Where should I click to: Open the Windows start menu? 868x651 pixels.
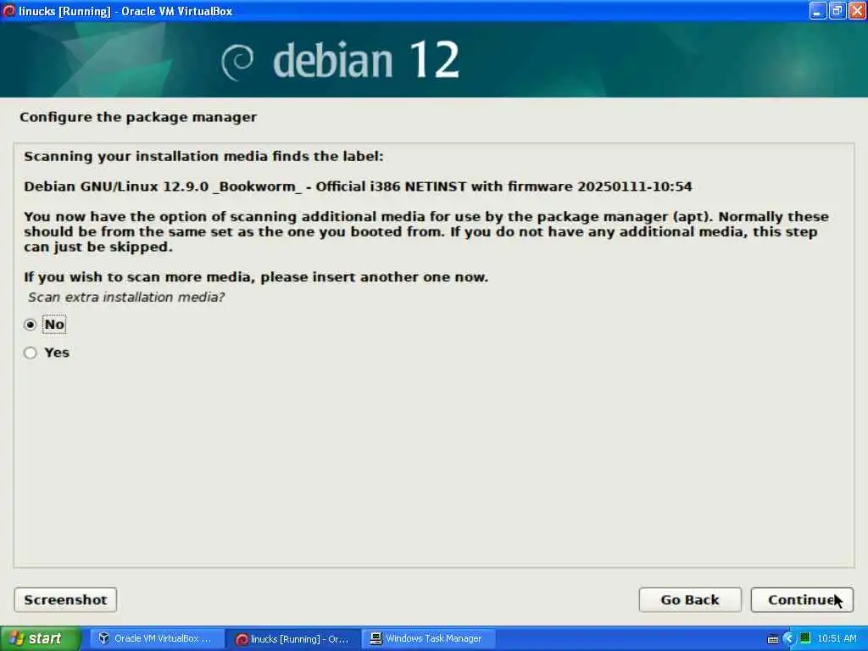(x=40, y=639)
